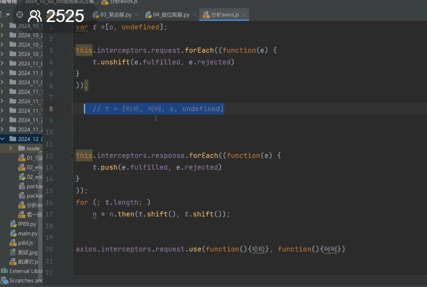Click the 'this' keyword on line 12
This screenshot has height=287, width=427.
pyautogui.click(x=84, y=156)
